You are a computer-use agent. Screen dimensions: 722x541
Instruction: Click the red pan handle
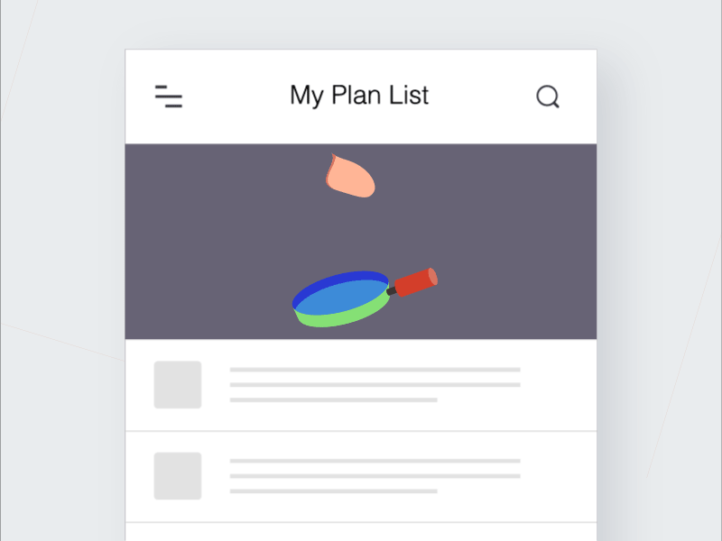point(416,282)
